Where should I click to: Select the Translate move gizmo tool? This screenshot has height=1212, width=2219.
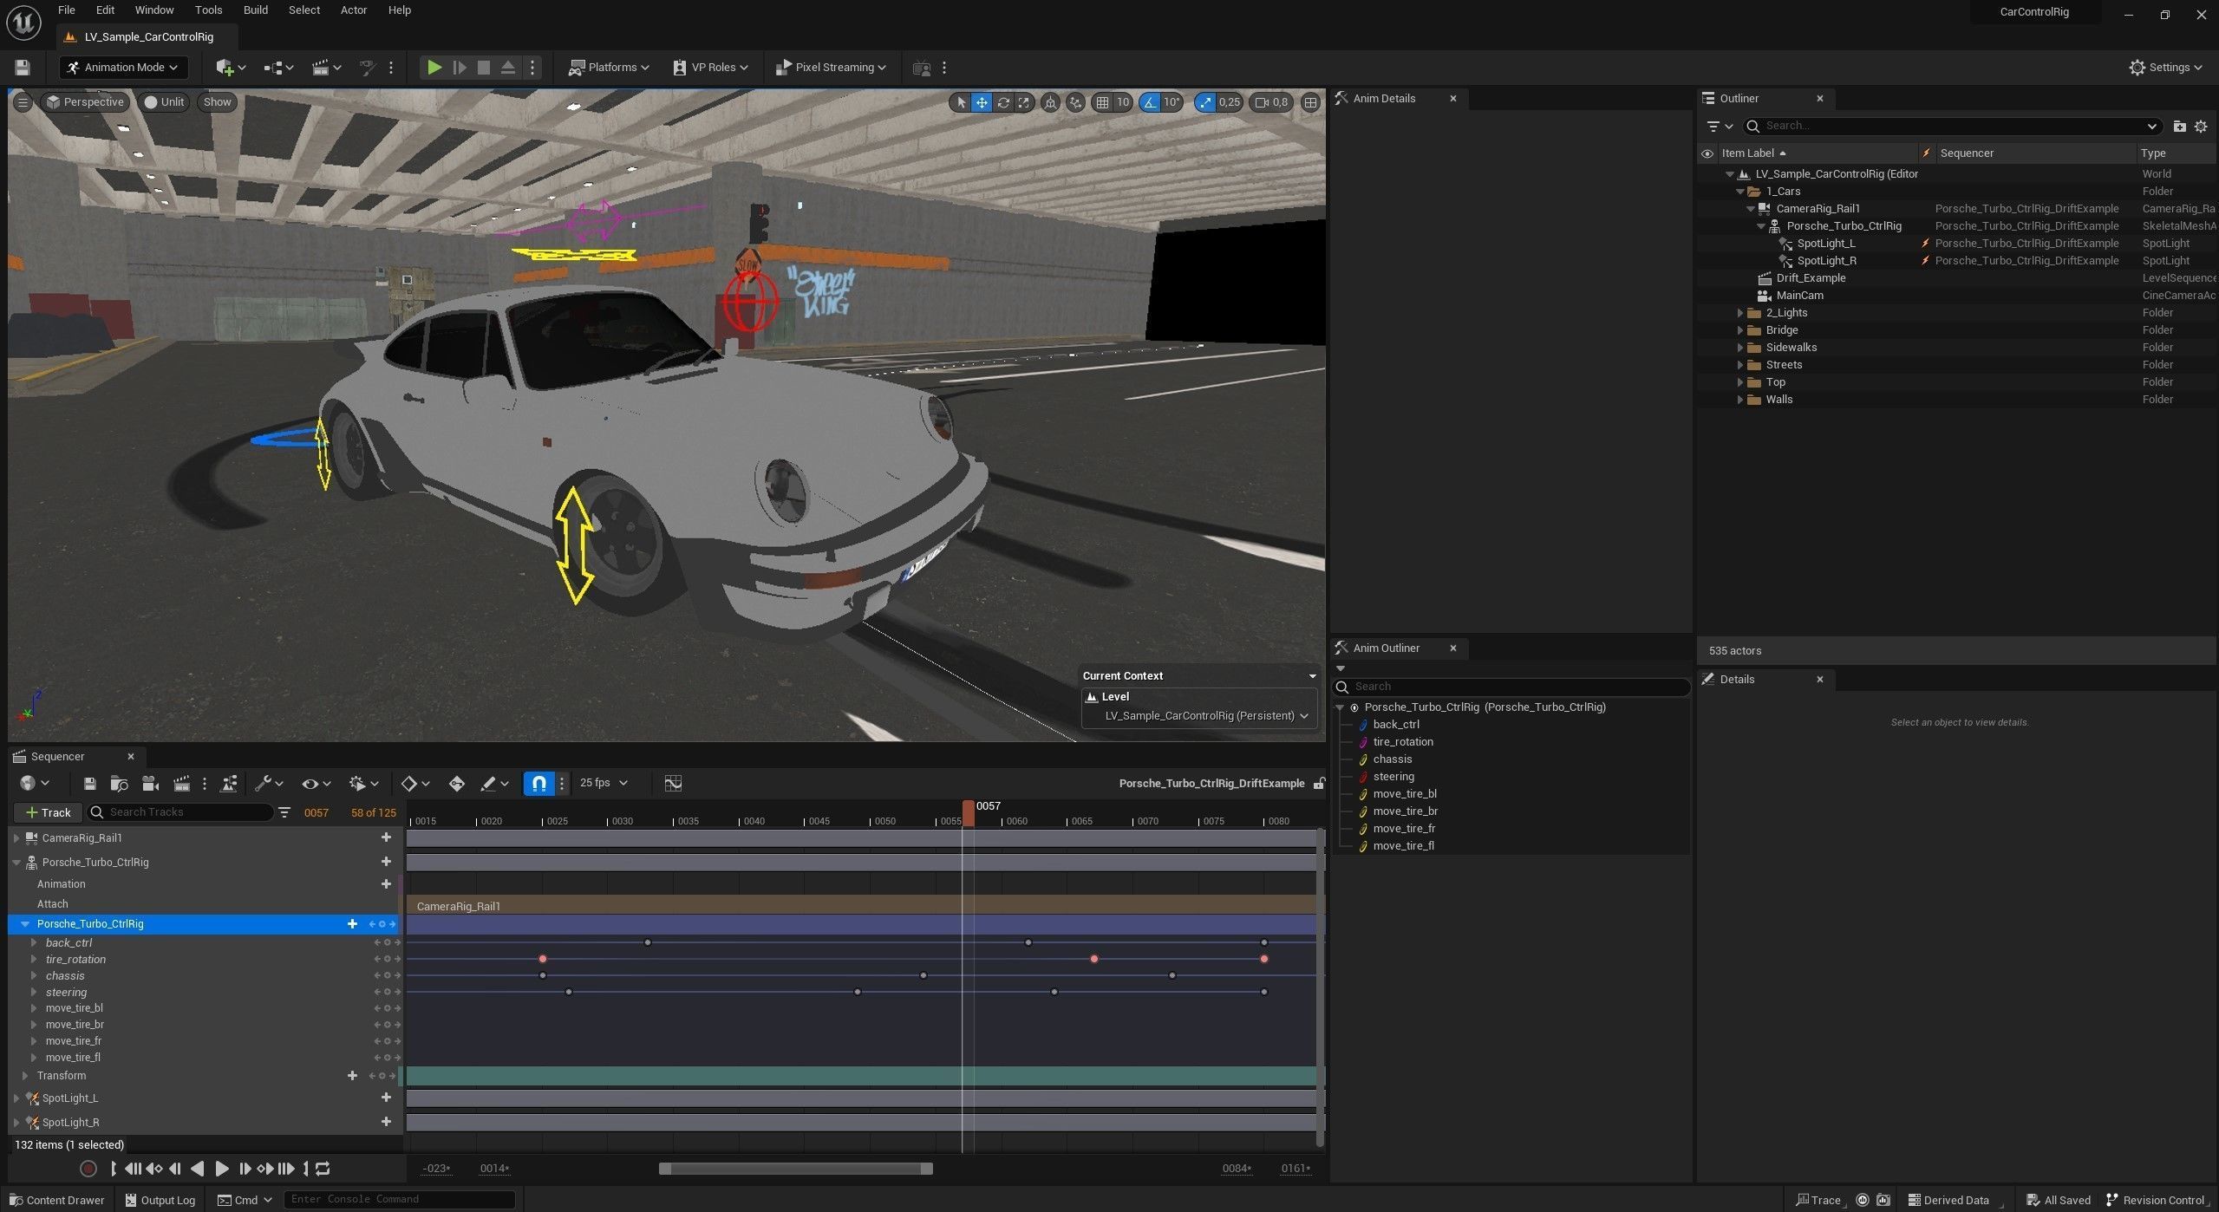click(x=982, y=102)
